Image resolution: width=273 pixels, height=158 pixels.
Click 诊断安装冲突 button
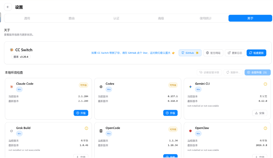click(x=209, y=72)
